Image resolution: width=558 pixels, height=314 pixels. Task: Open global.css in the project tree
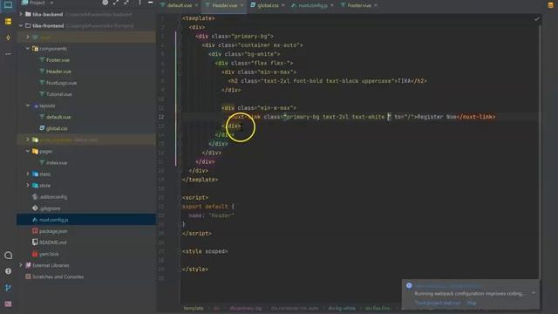tap(57, 128)
